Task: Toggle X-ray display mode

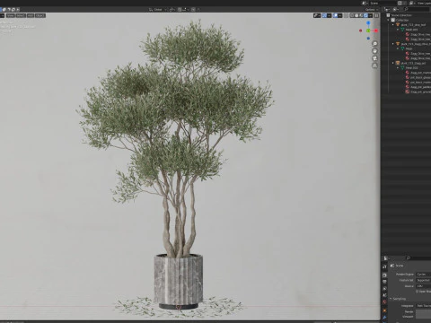Action: point(346,15)
